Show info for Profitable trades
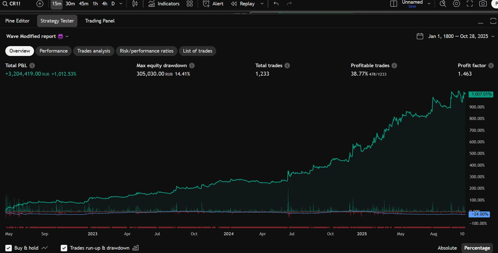Viewport: 498px width, 253px height. (x=395, y=65)
